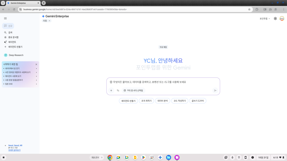Open the Gemini app in the shelf
Viewport: 287px width, 161px height.
[160, 157]
